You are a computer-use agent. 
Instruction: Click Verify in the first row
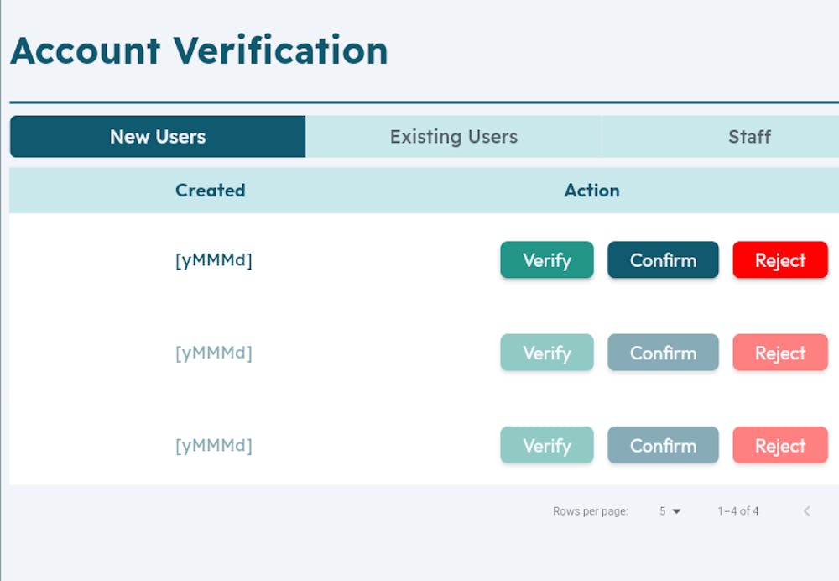547,260
